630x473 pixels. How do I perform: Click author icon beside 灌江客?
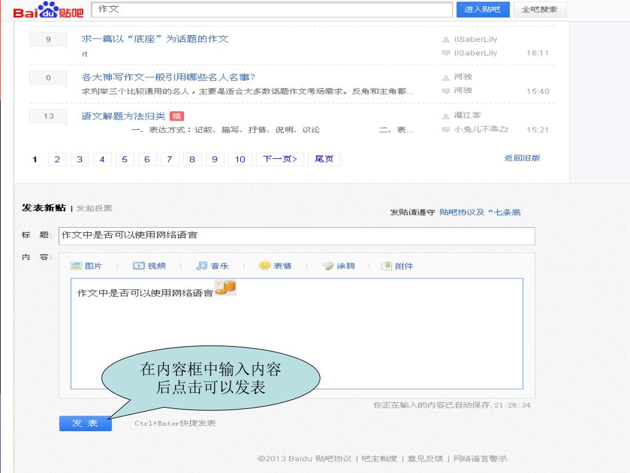(445, 116)
